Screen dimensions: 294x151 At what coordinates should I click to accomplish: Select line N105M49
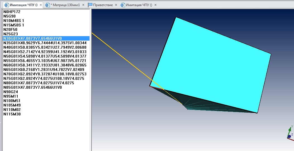click(x=46, y=105)
